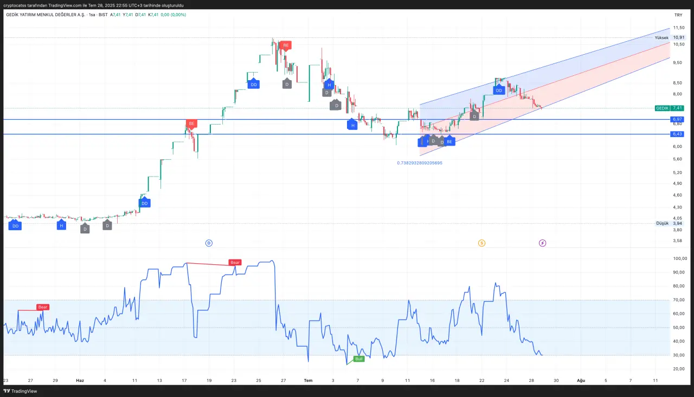The height and width of the screenshot is (397, 694).
Task: Click the Ağu month label on time axis
Action: click(x=581, y=380)
